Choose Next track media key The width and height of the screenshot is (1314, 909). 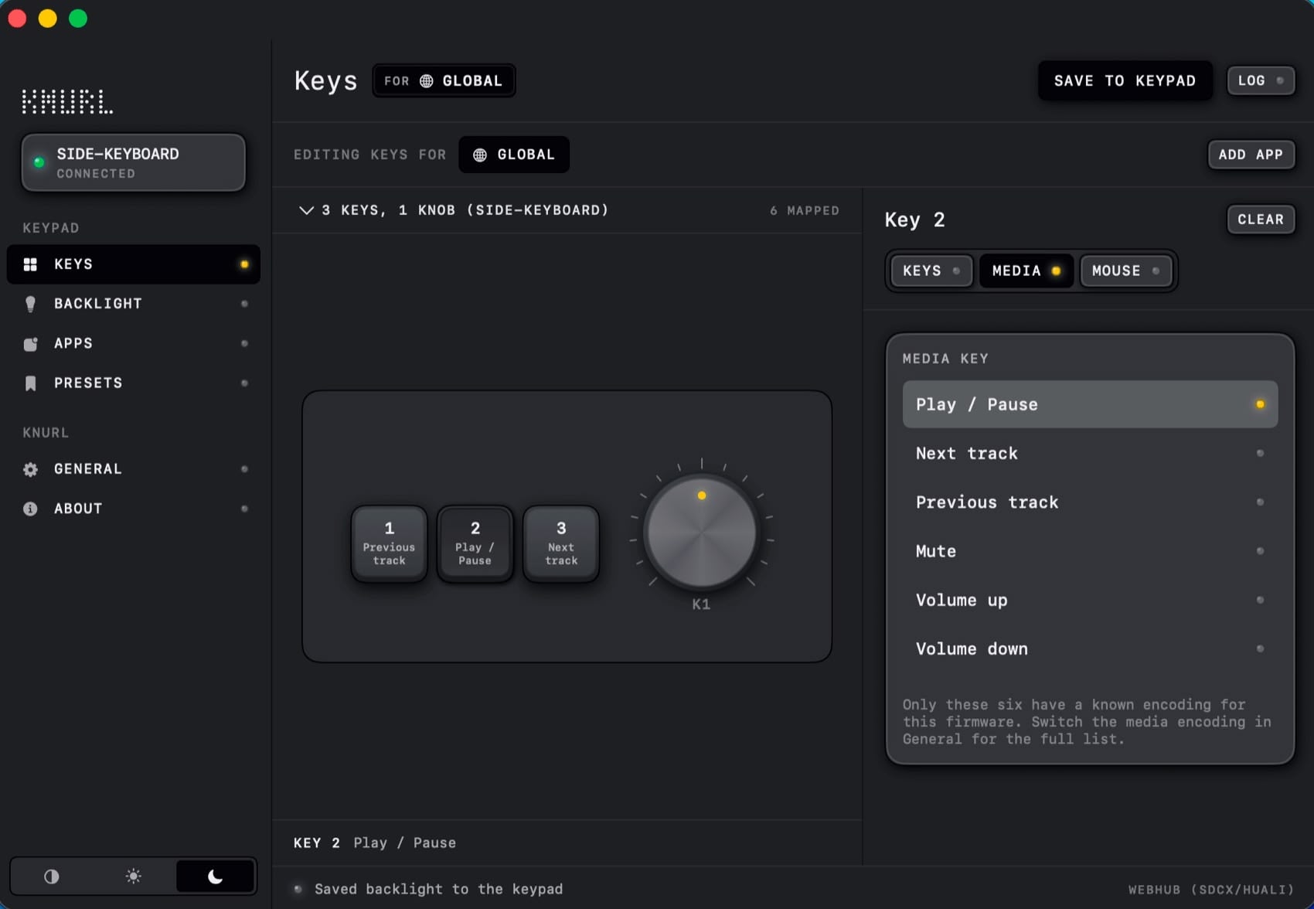[x=1090, y=453]
